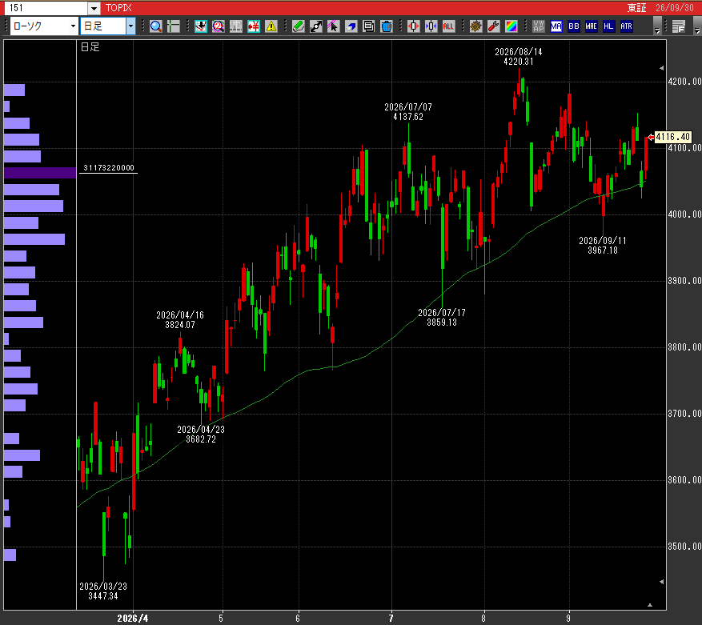Open the symbol code dropdown arrow beside 151
The height and width of the screenshot is (625, 702).
(x=94, y=8)
